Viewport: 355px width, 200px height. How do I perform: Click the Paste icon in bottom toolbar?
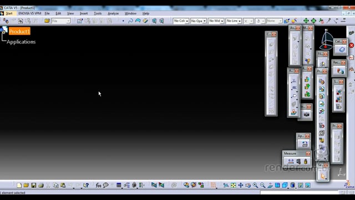coord(63,185)
